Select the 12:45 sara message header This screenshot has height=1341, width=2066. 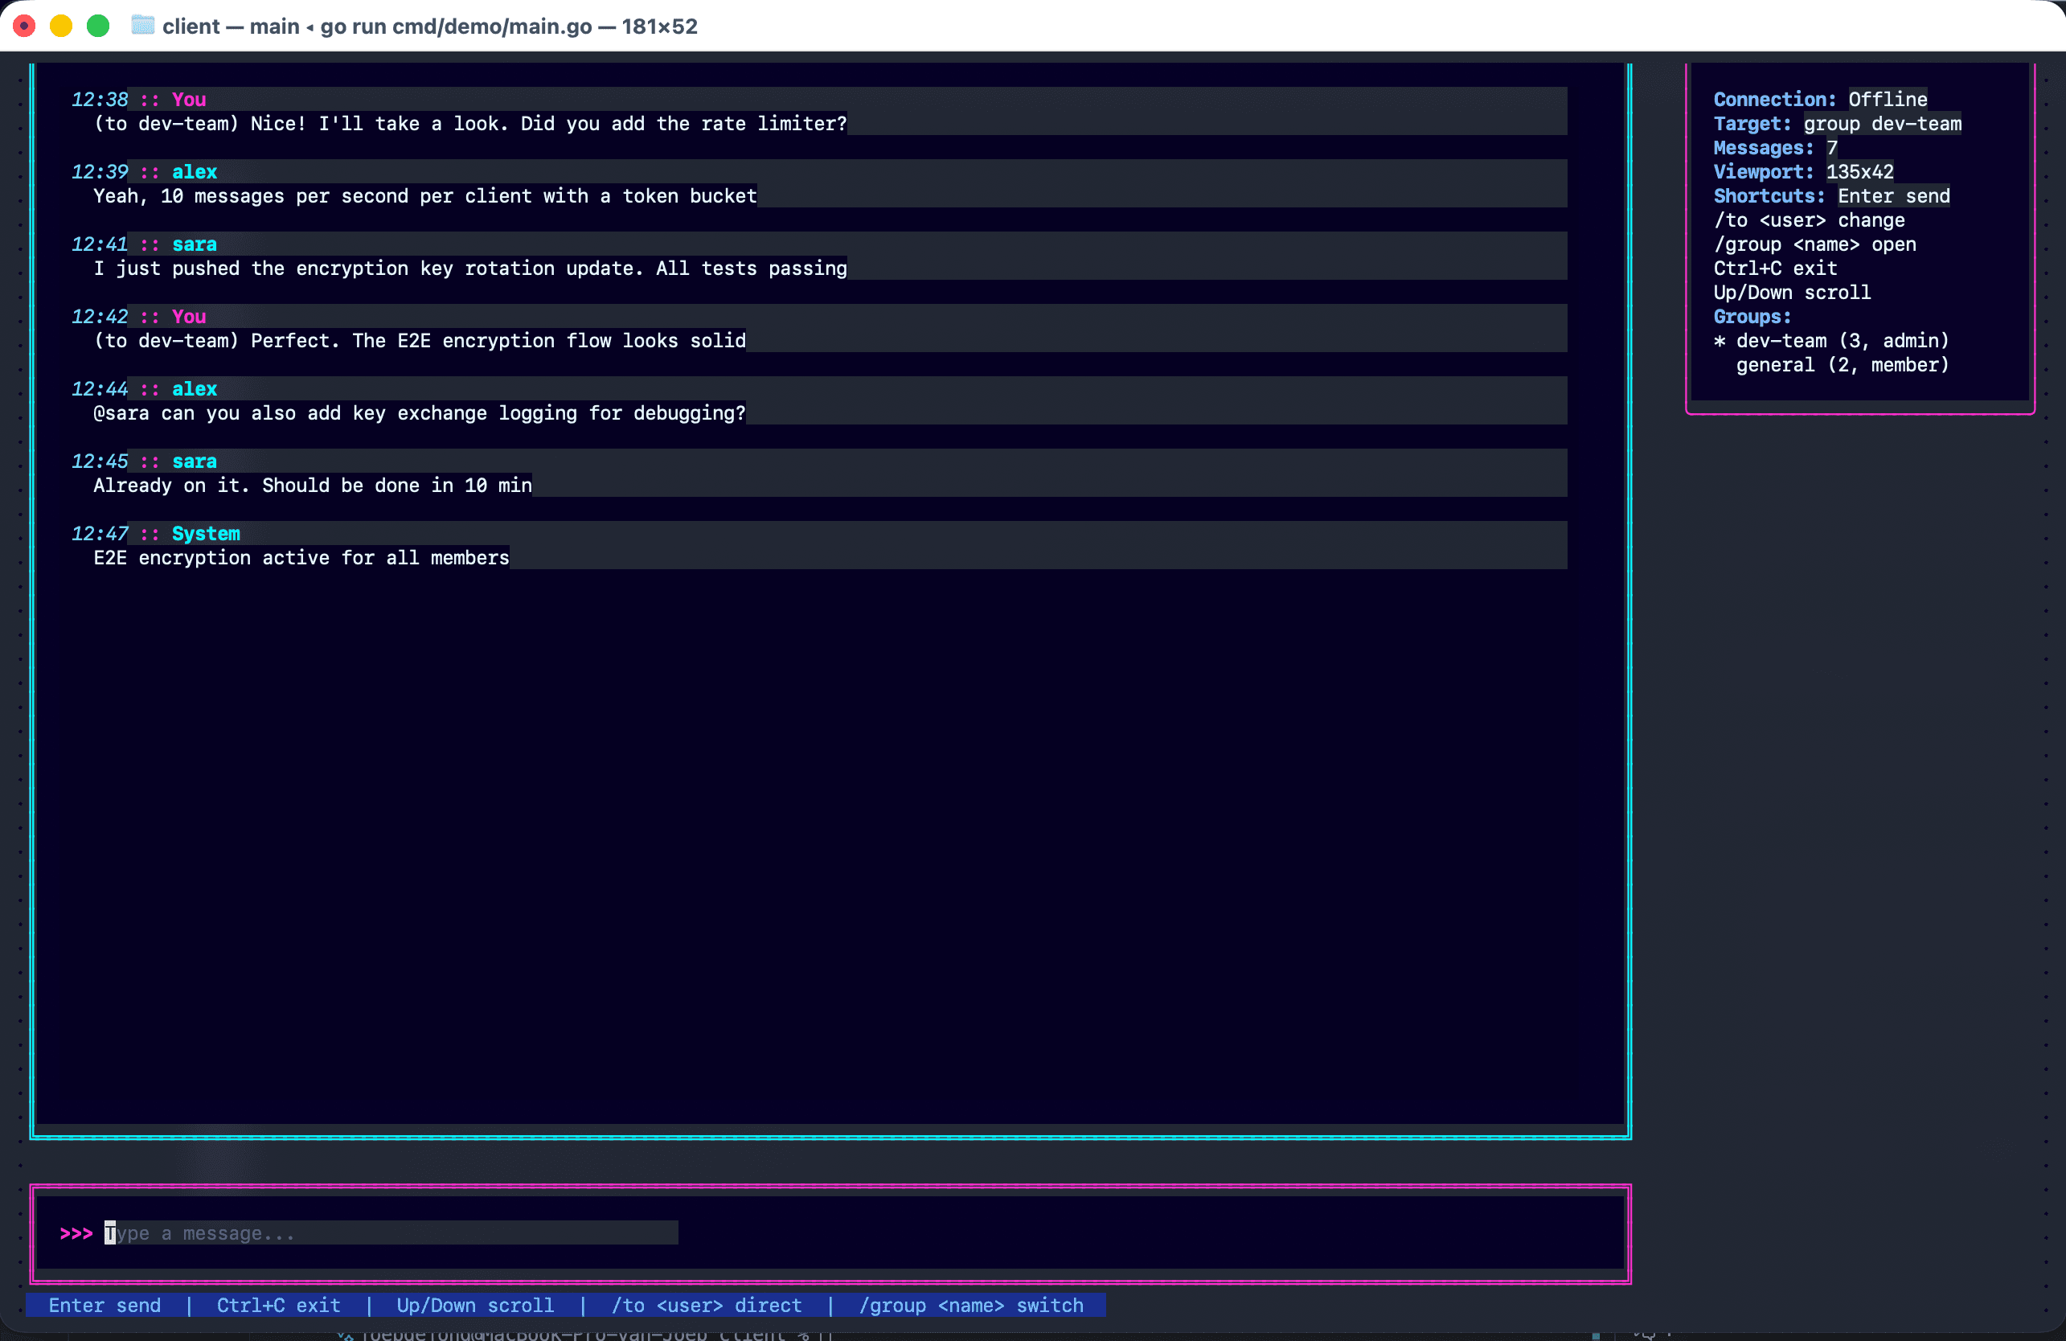(144, 461)
